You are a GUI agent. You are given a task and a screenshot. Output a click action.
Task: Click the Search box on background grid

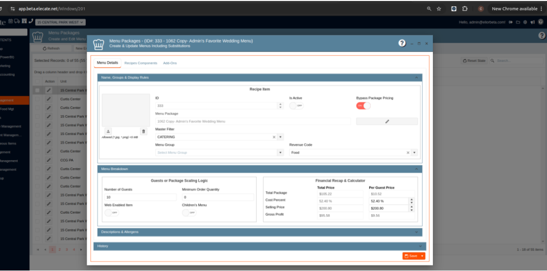[x=516, y=61]
